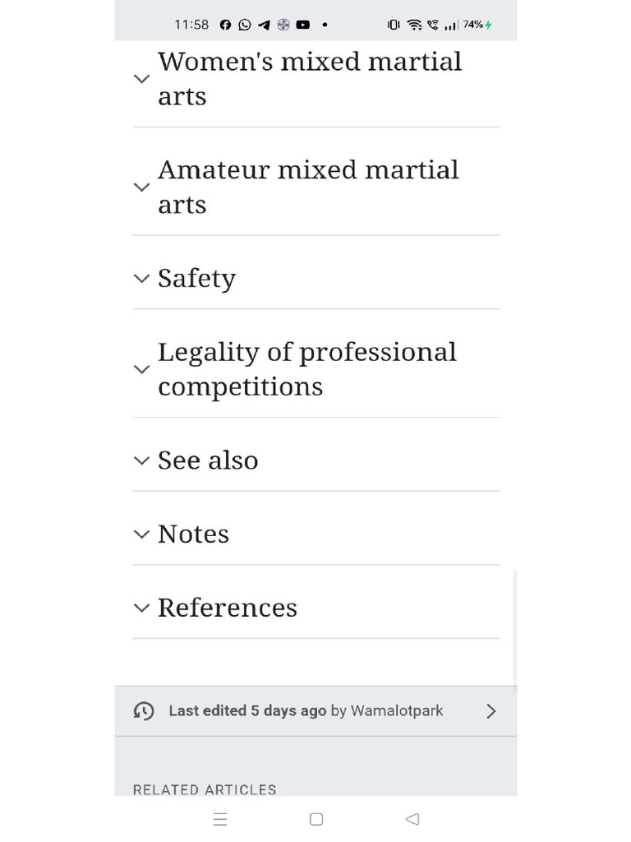Tap the right arrow on the last-edited bar
This screenshot has height=842, width=631.
click(491, 711)
